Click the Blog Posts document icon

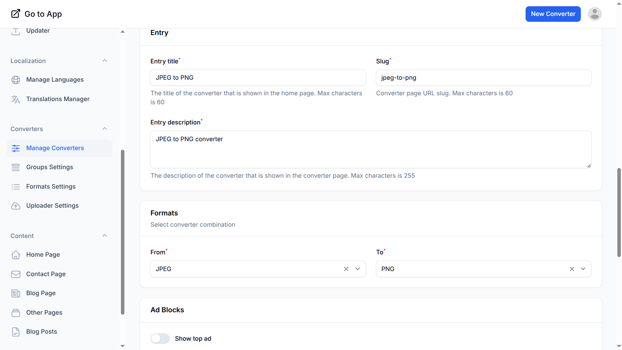tap(16, 332)
